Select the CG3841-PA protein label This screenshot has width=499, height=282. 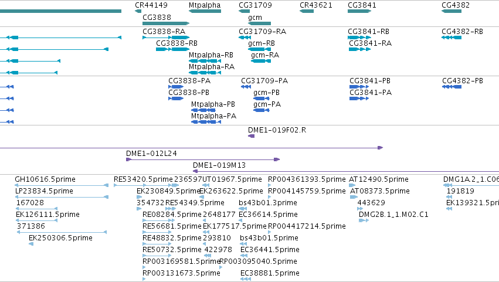point(371,93)
